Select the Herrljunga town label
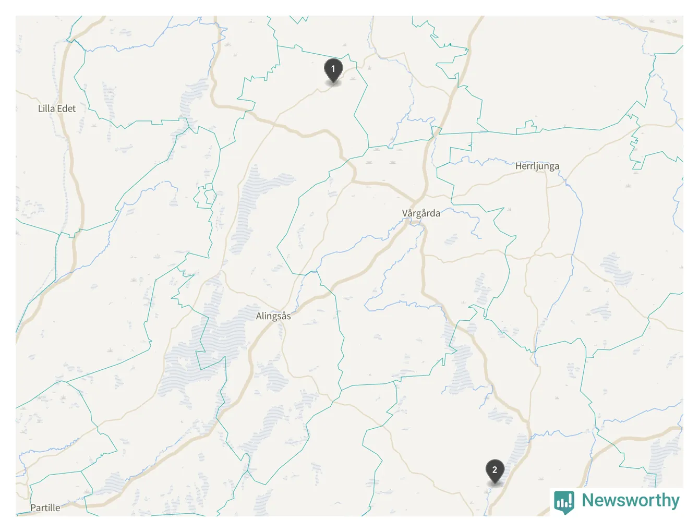Viewport: 699px width, 532px height. pos(537,166)
